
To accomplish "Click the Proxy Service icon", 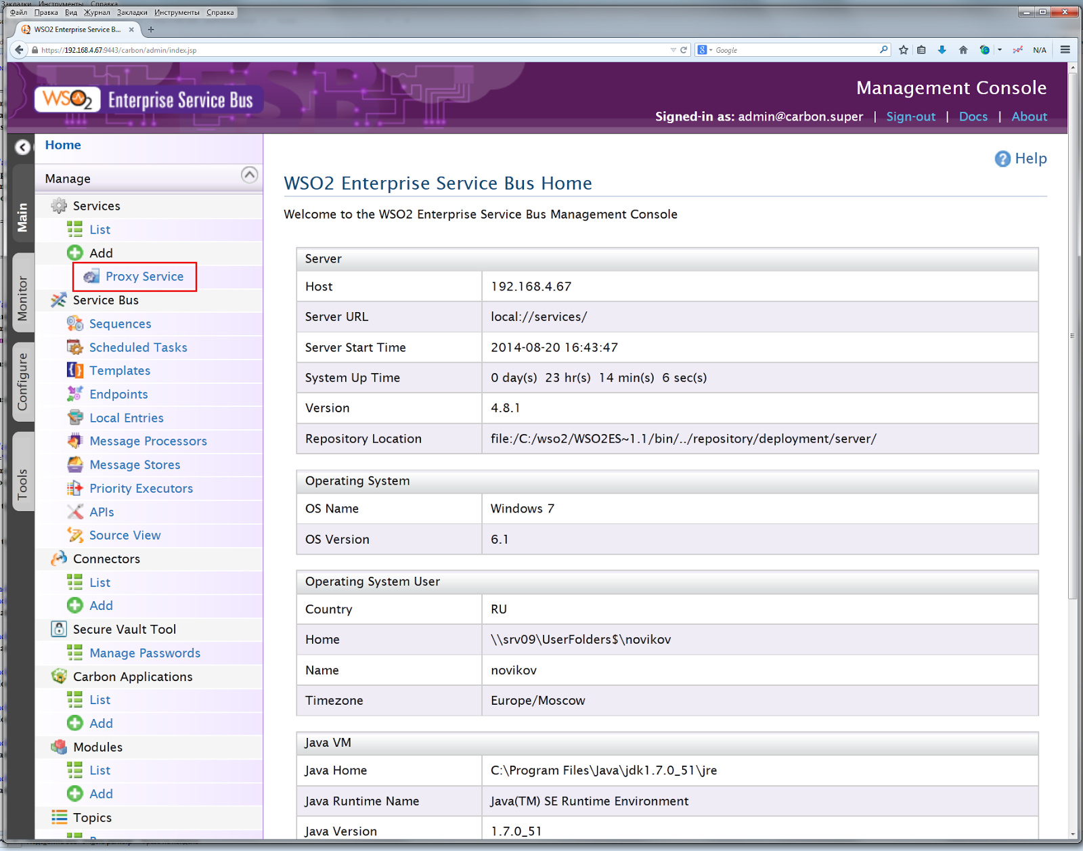I will click(x=91, y=276).
